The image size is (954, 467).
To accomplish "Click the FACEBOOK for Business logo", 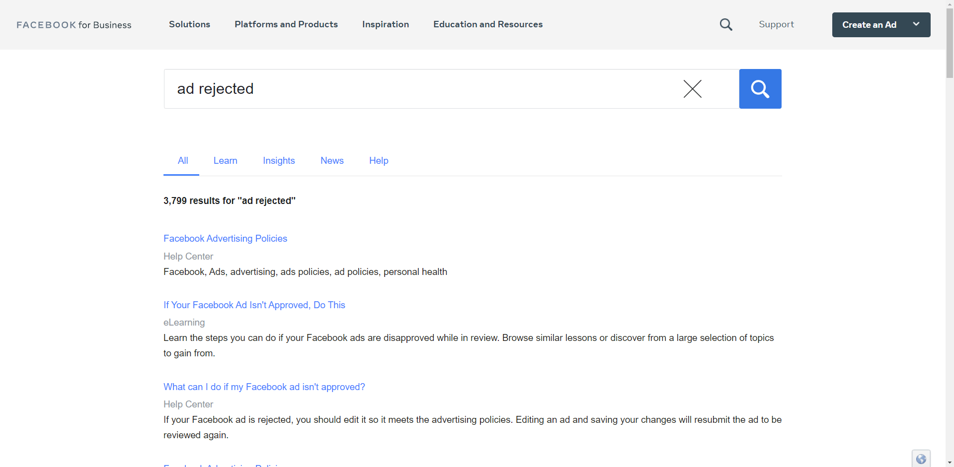I will [74, 25].
